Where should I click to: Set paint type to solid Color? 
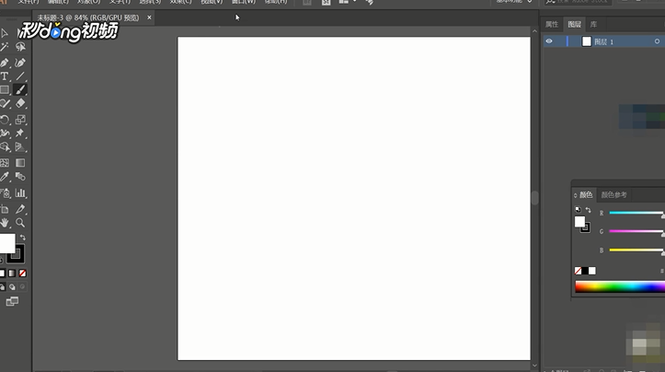tap(2, 273)
